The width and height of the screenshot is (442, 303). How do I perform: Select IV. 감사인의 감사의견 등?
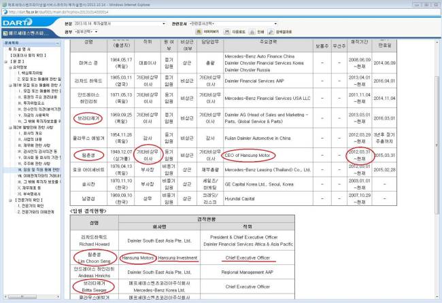(37, 151)
